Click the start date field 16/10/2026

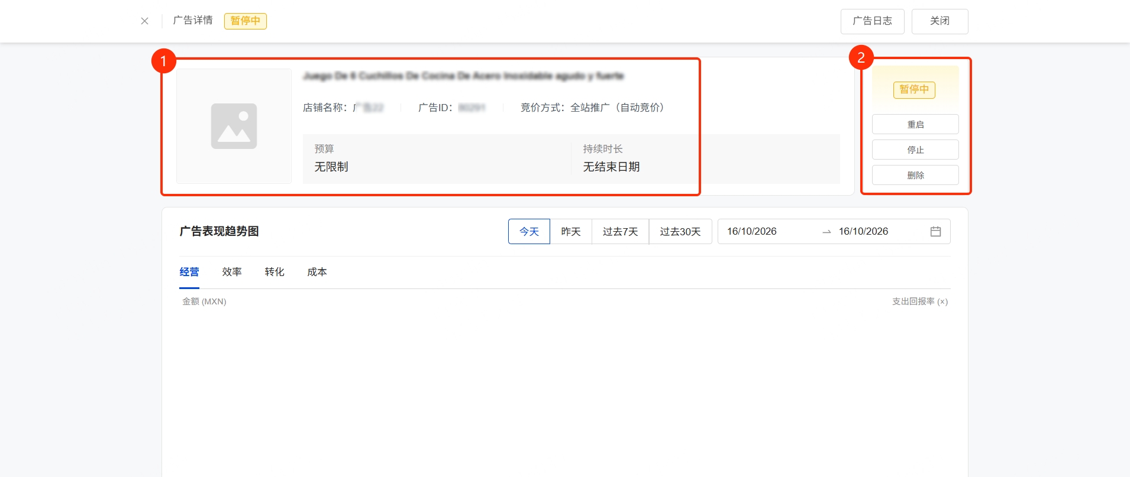pos(752,232)
